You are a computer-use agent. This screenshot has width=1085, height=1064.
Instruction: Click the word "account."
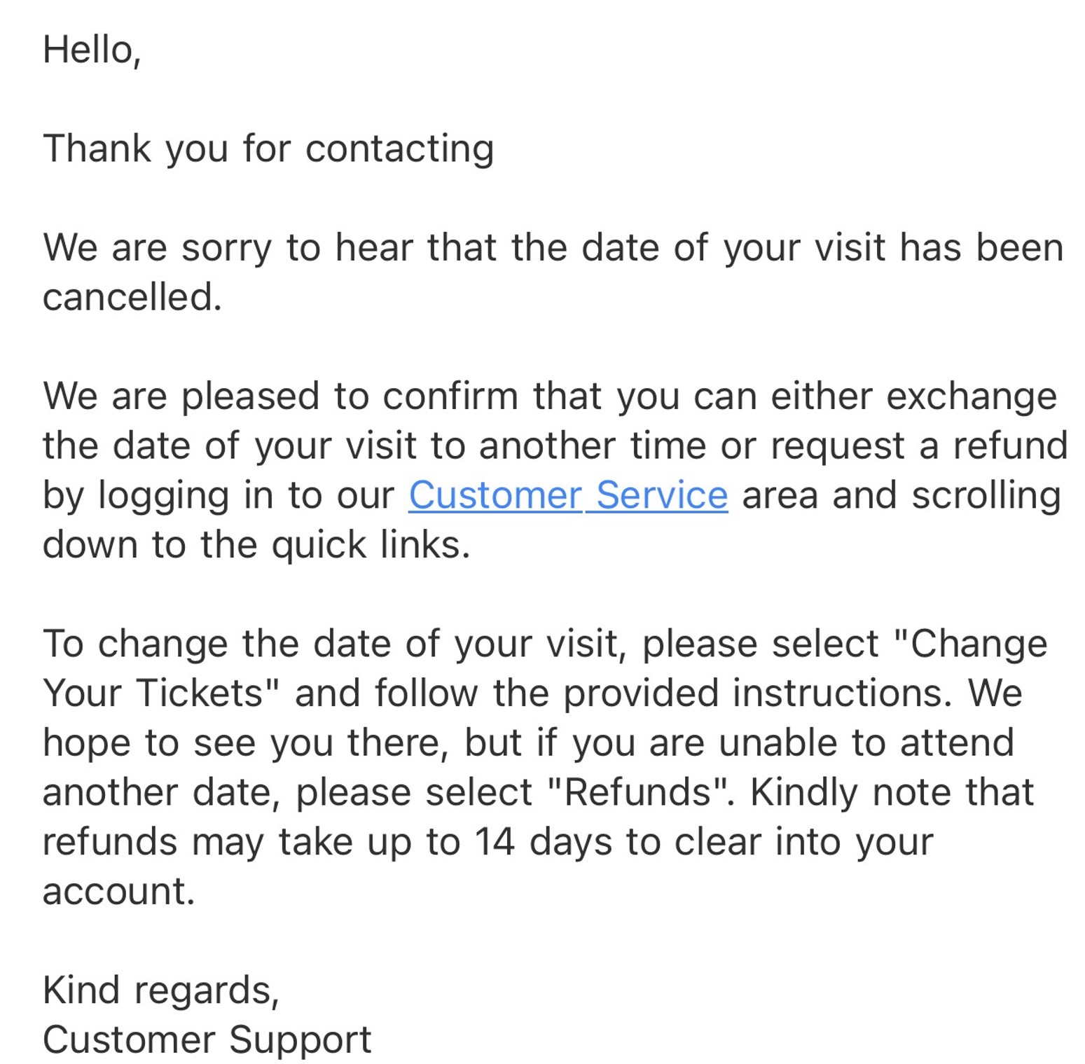(118, 891)
